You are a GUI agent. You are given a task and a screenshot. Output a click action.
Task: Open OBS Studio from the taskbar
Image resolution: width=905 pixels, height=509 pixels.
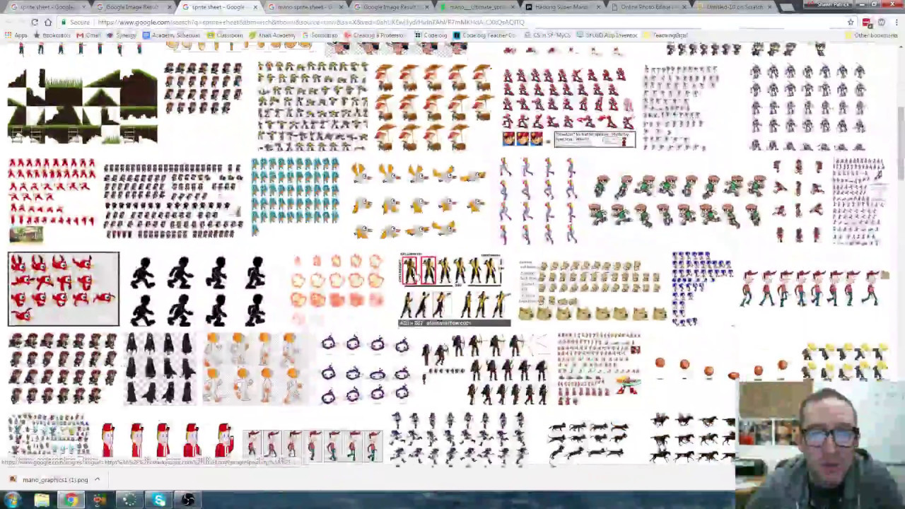(x=188, y=500)
